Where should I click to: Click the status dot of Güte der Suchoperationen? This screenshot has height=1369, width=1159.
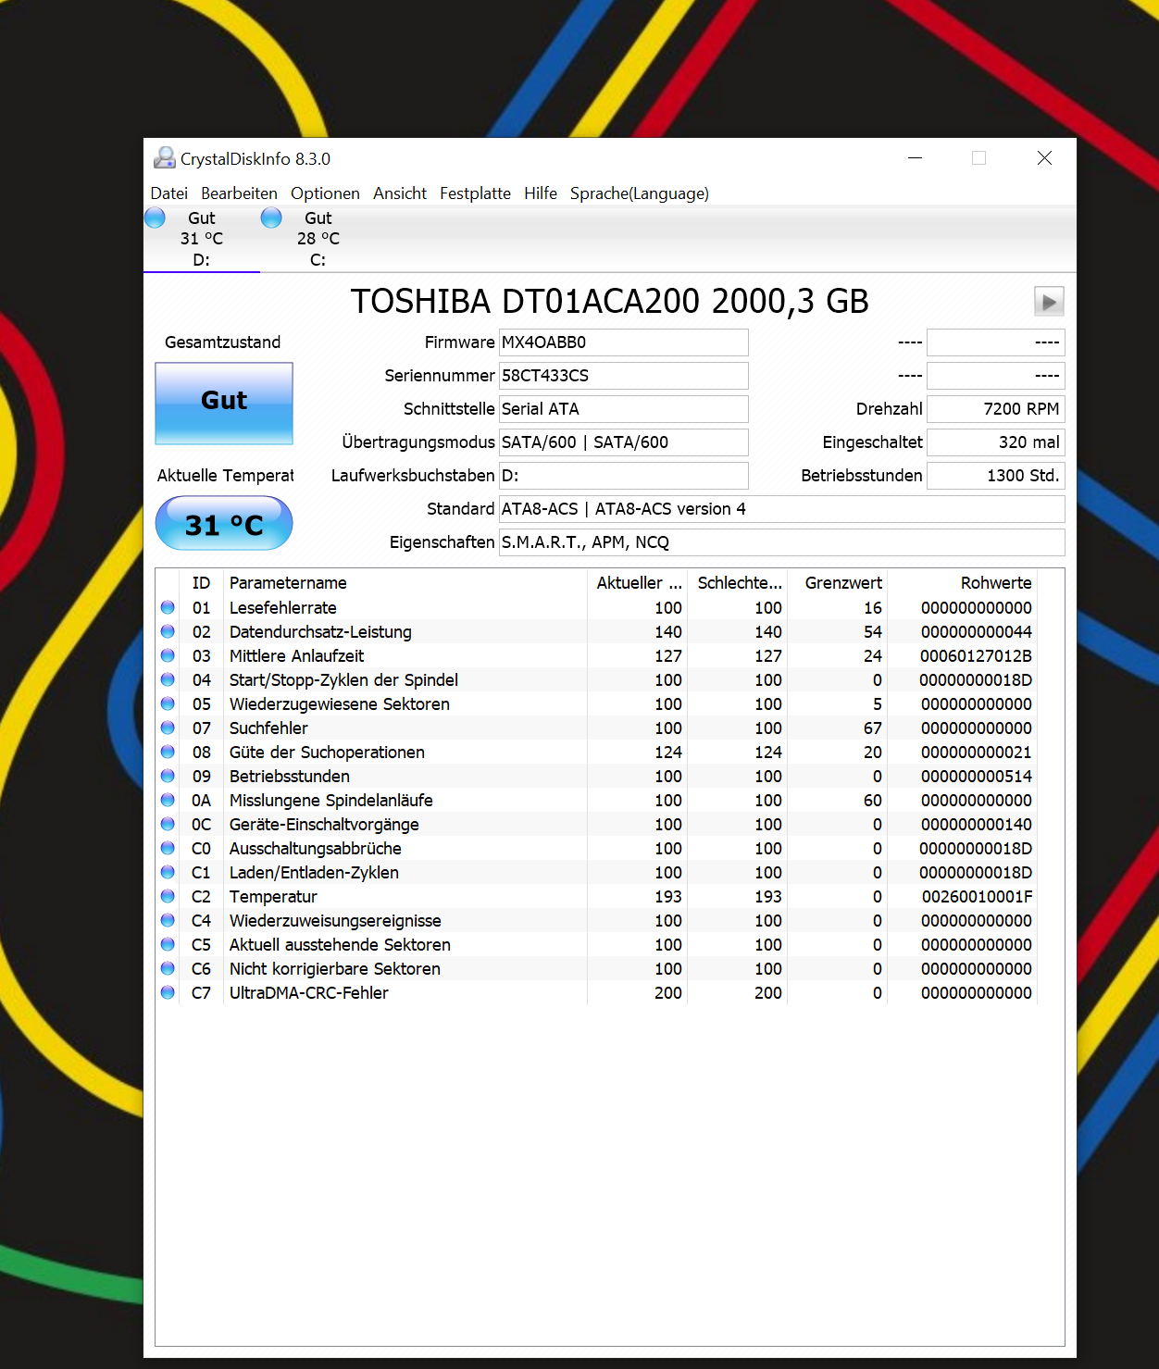click(x=168, y=752)
